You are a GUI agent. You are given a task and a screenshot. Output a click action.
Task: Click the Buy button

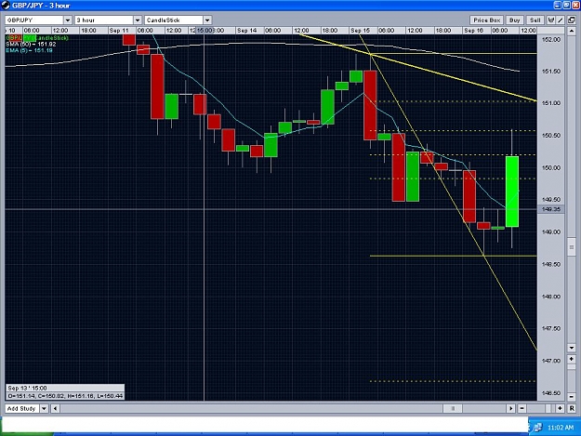tap(514, 20)
